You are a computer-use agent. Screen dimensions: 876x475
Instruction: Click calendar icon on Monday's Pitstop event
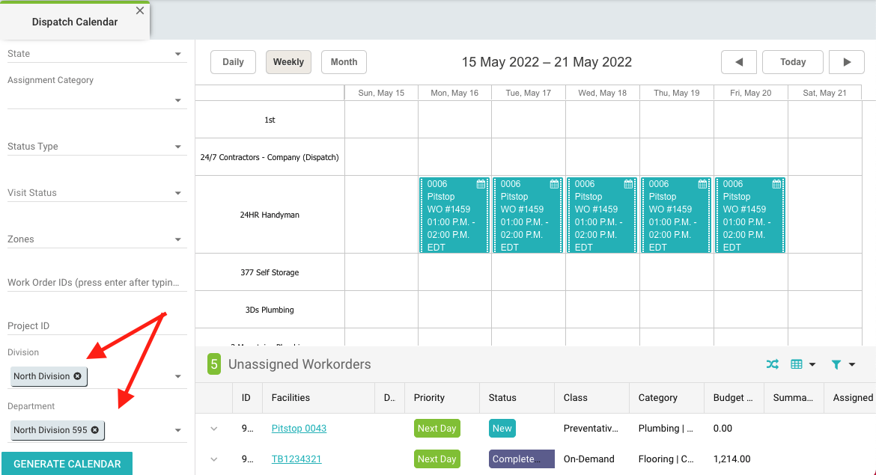coord(481,184)
